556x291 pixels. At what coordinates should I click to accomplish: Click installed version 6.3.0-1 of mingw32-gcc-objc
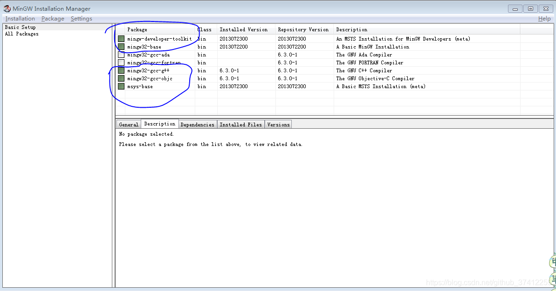click(x=229, y=78)
